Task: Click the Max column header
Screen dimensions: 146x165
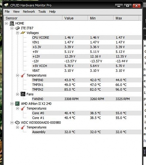Action: tap(126, 18)
